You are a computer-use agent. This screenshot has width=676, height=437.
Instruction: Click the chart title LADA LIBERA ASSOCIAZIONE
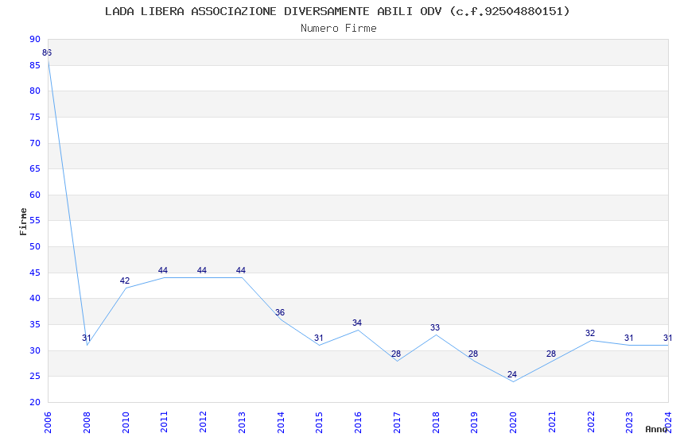click(x=338, y=11)
